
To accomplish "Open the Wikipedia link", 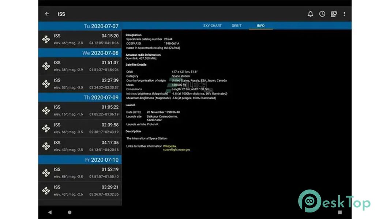I will pos(170,146).
